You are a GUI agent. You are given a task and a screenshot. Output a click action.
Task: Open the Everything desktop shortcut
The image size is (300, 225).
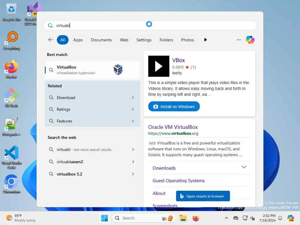[x=11, y=41]
